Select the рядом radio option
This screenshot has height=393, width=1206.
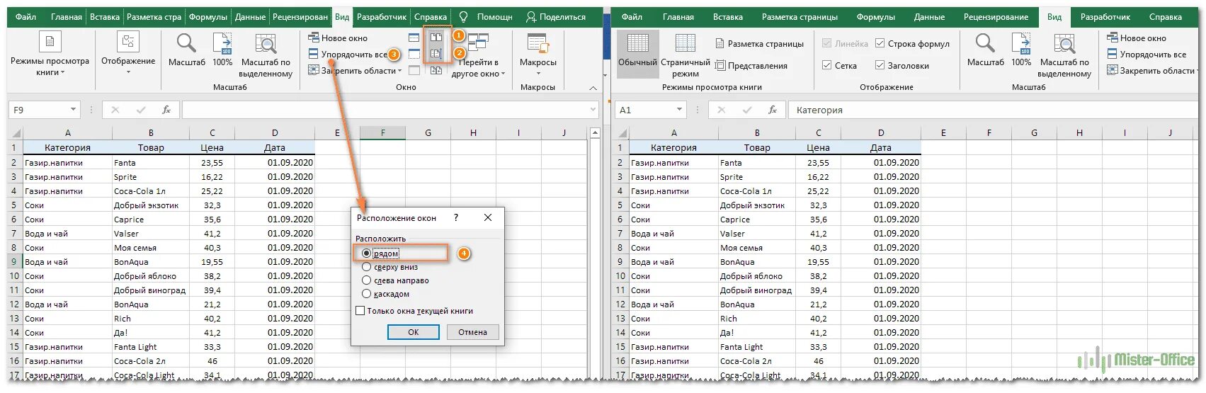366,254
